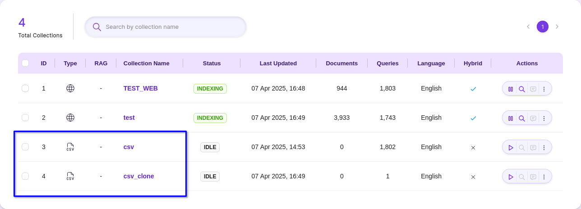Click the Hybrid column header
Screen dimensions: 581x209
coord(473,64)
